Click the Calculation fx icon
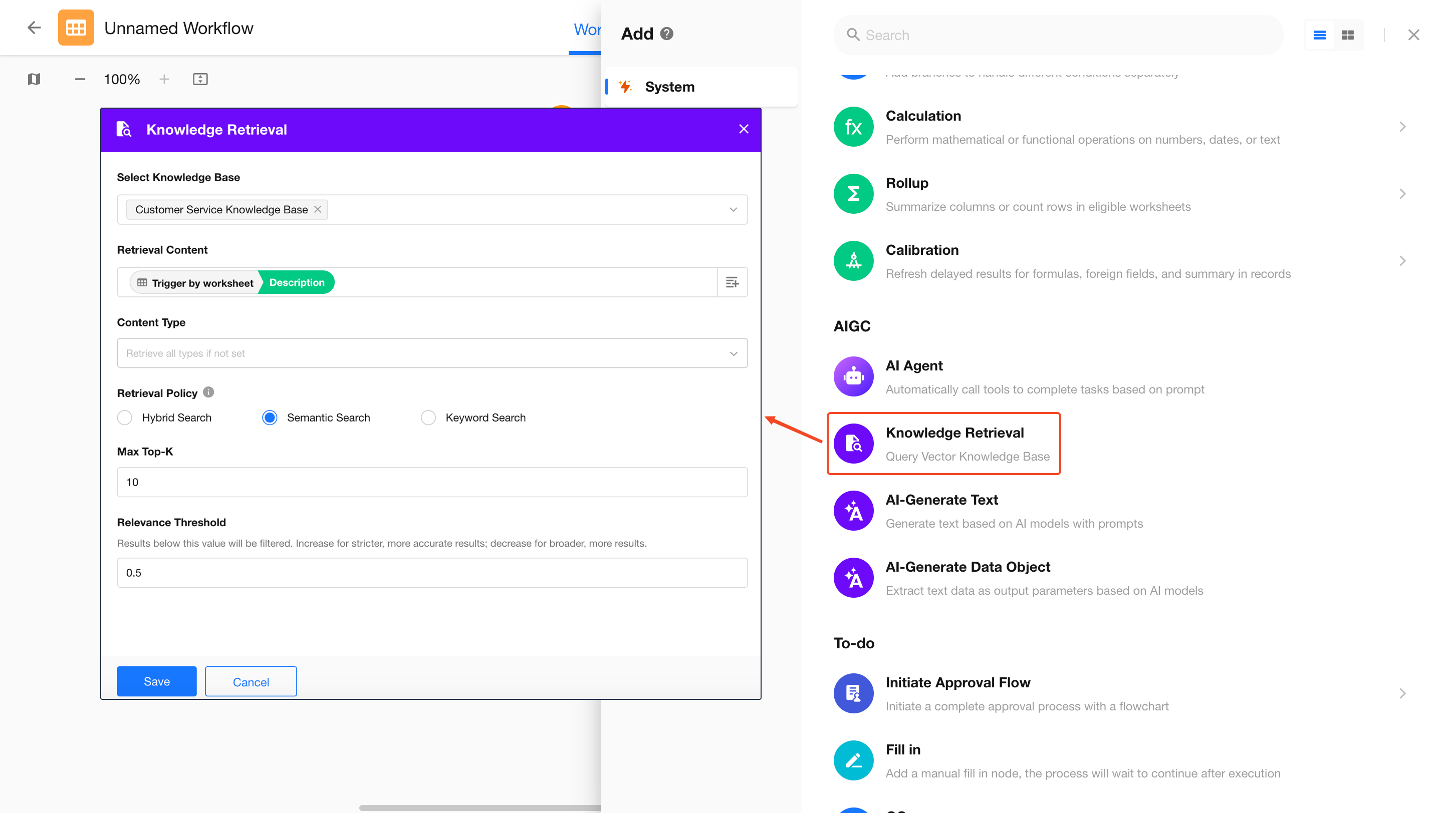The height and width of the screenshot is (813, 1443). pos(853,127)
